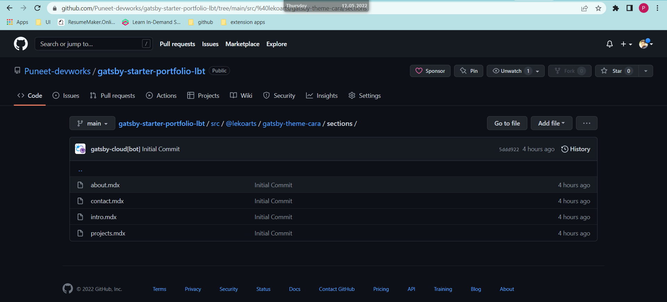
Task: View commit history via History link
Action: click(576, 149)
